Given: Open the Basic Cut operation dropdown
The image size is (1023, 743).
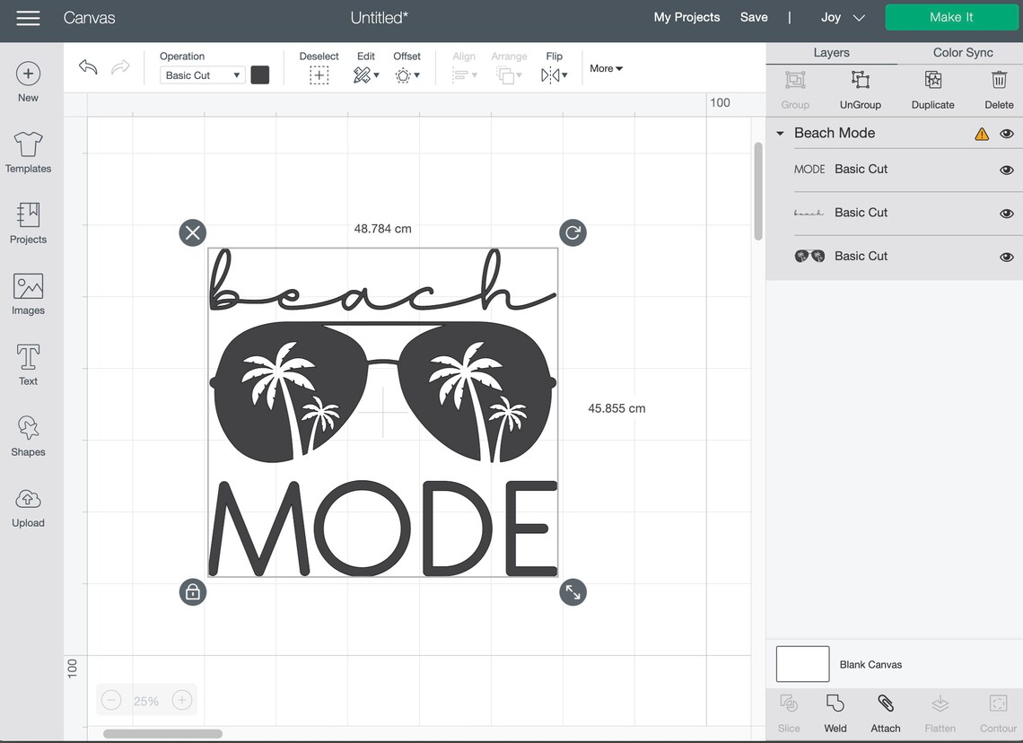Looking at the screenshot, I should point(202,74).
